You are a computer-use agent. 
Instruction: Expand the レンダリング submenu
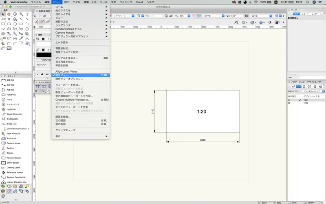coord(81,25)
